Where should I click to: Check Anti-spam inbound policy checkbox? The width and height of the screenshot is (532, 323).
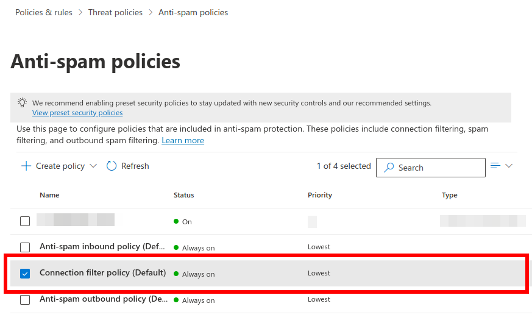(25, 247)
